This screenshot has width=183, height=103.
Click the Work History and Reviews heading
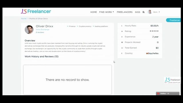coord(41,57)
